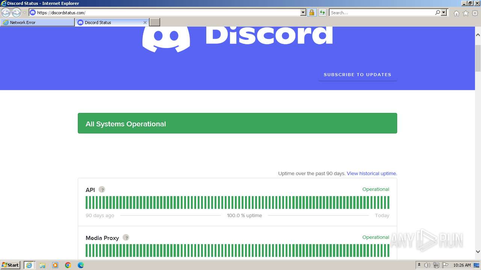Open Favorites star icon
Image resolution: width=481 pixels, height=270 pixels.
(466, 13)
